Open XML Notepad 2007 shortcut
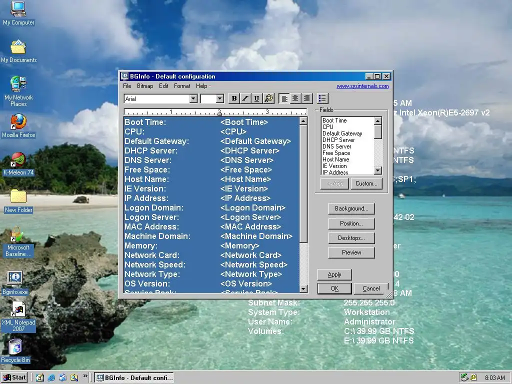The image size is (512, 384). pos(18,316)
